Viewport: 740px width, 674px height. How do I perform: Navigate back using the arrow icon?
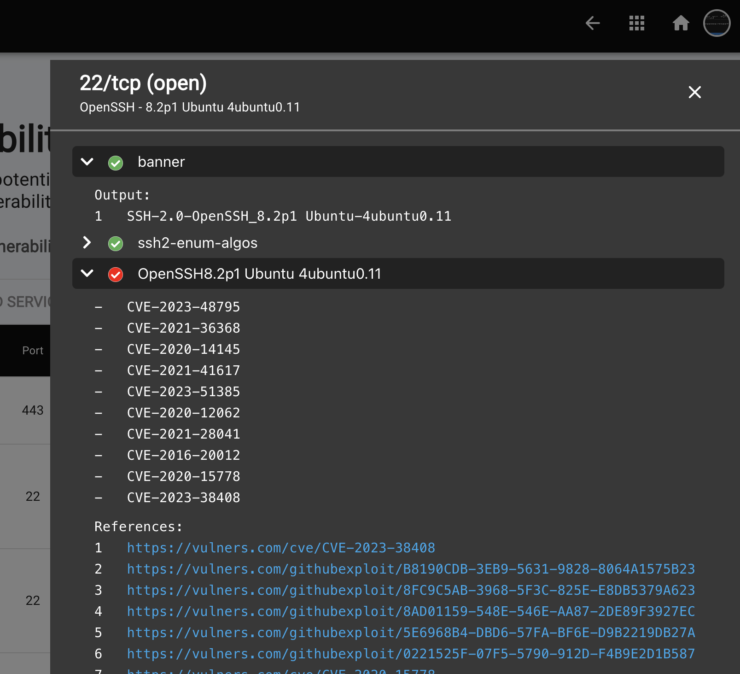point(592,23)
